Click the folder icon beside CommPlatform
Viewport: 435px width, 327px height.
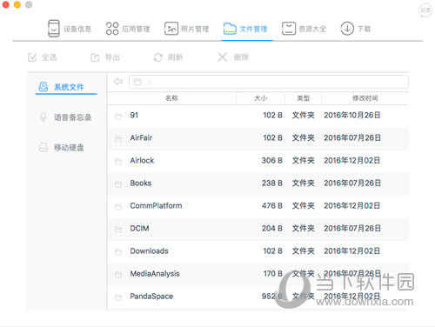tap(118, 207)
